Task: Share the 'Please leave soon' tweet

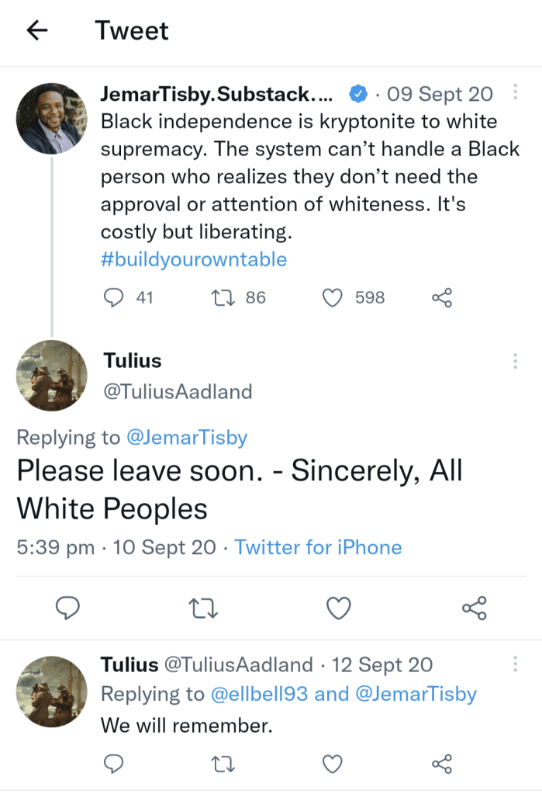Action: tap(474, 609)
